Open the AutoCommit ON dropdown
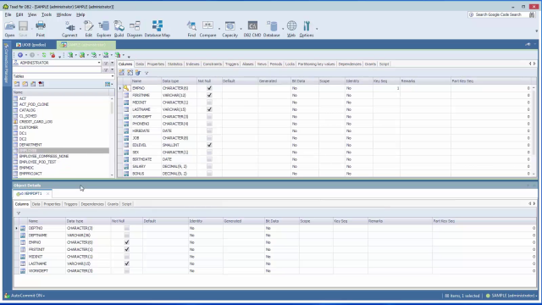Image resolution: width=542 pixels, height=305 pixels. coord(44,296)
